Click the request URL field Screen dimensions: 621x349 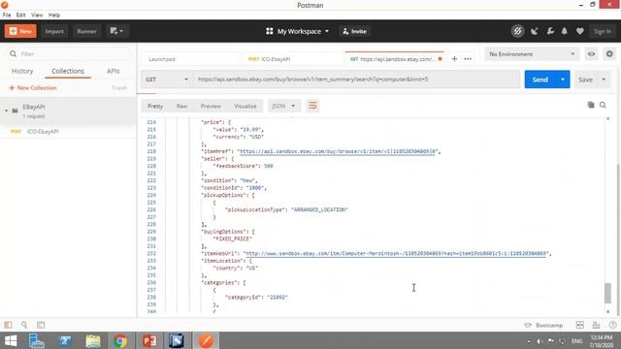[x=356, y=79]
